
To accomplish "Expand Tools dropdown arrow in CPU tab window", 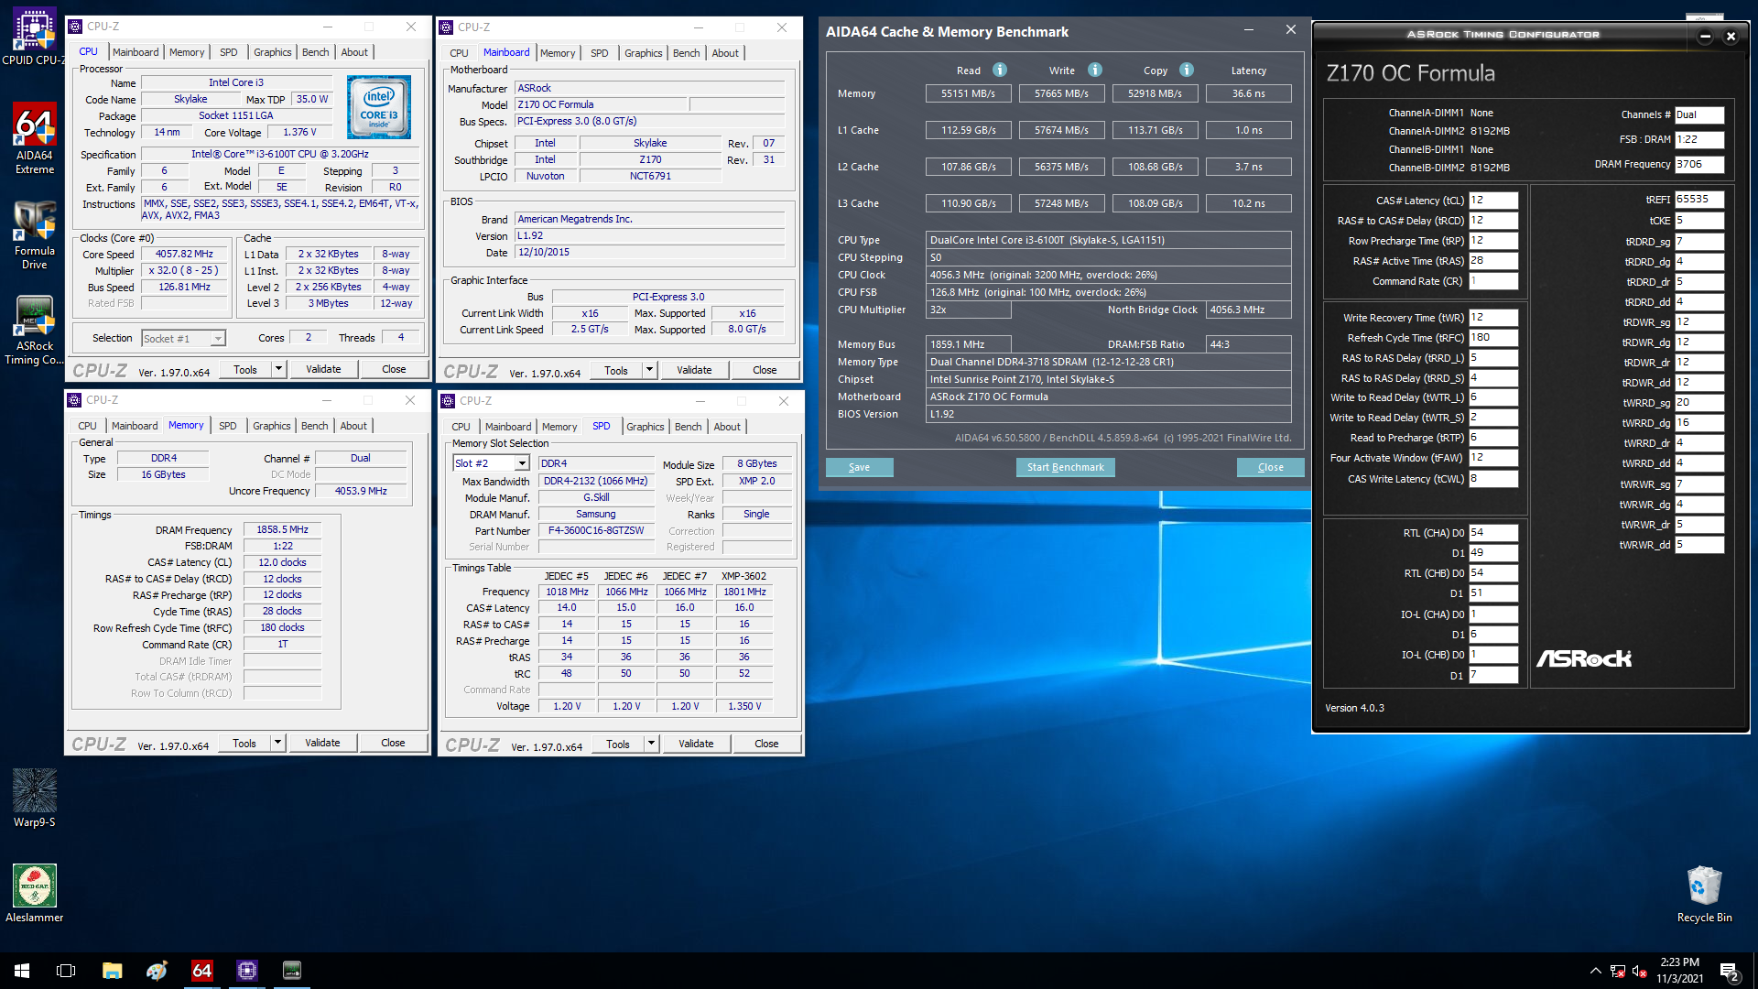I will tap(278, 369).
